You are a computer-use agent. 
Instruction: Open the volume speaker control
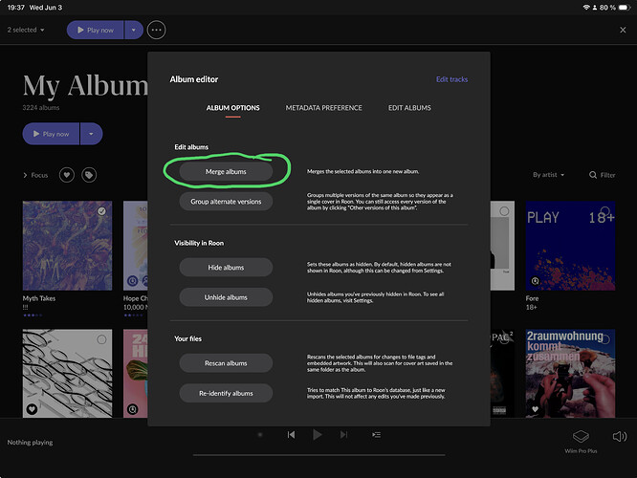[x=620, y=437]
